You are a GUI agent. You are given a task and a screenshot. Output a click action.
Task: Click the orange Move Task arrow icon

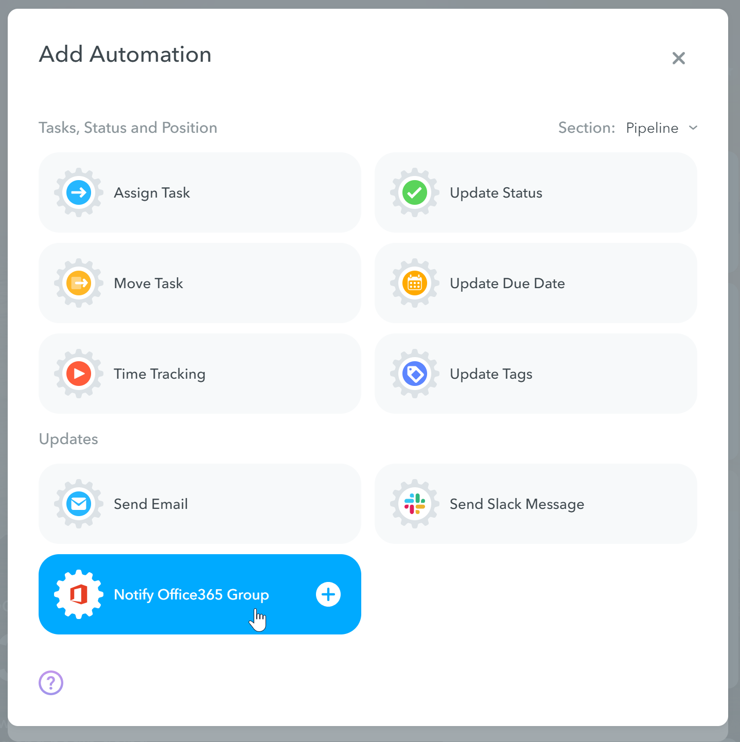point(78,283)
